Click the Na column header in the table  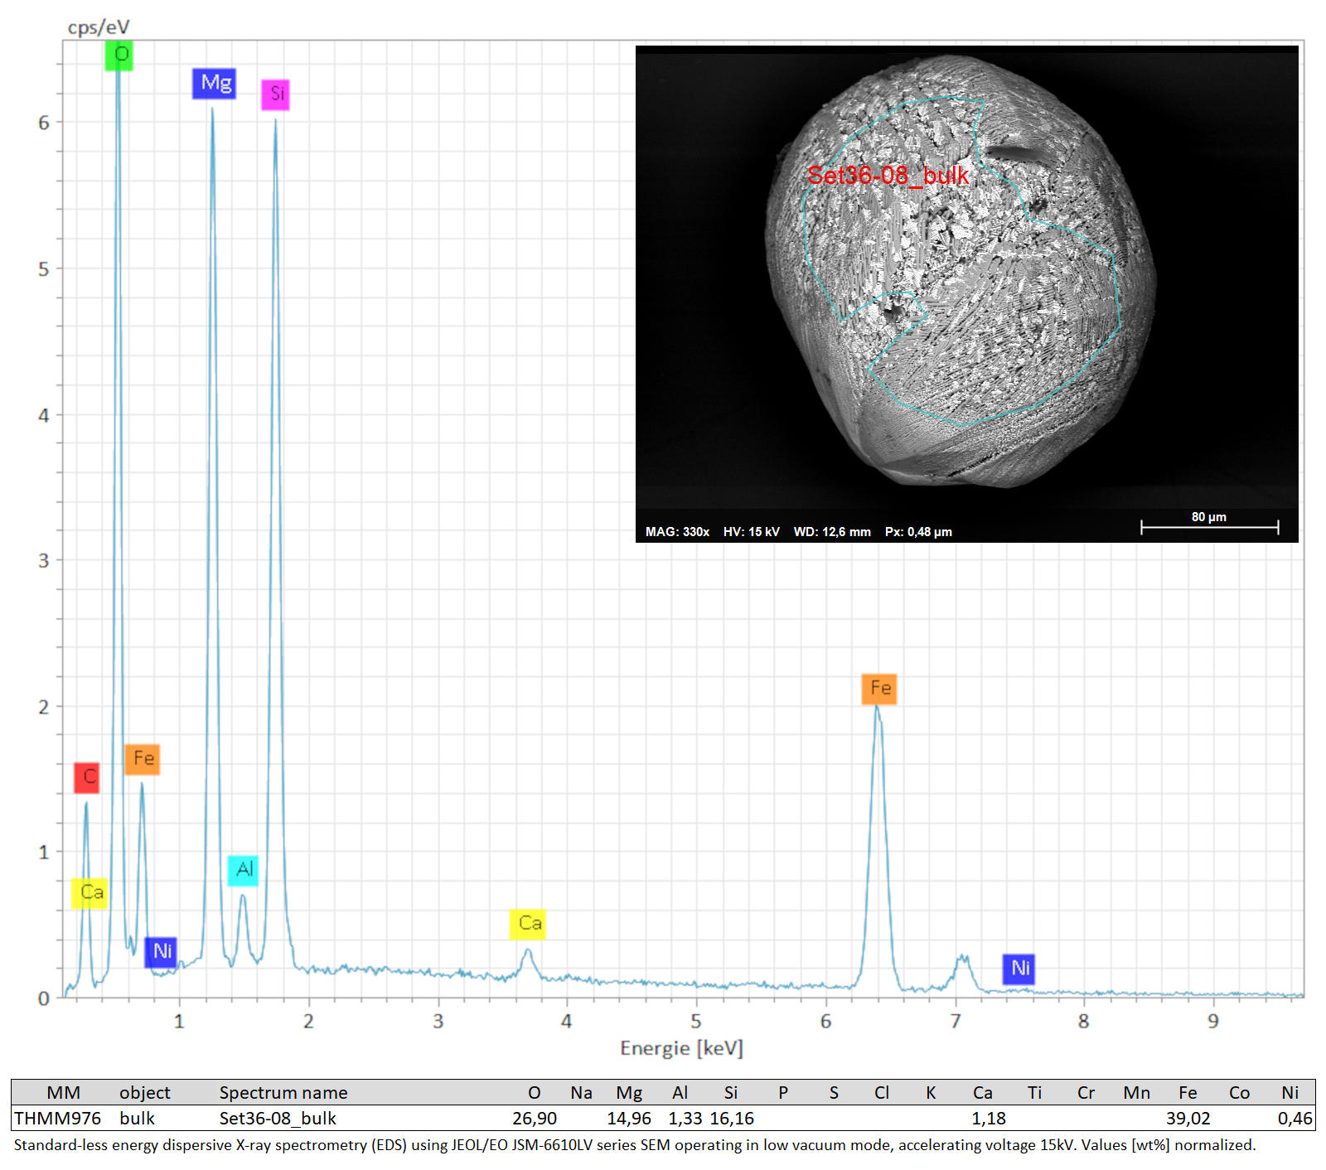tap(581, 1093)
